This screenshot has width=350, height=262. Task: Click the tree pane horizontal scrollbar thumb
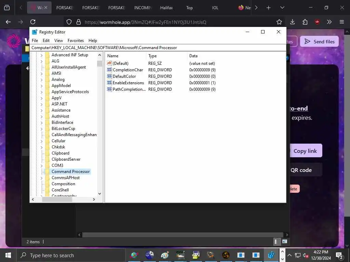point(57,199)
